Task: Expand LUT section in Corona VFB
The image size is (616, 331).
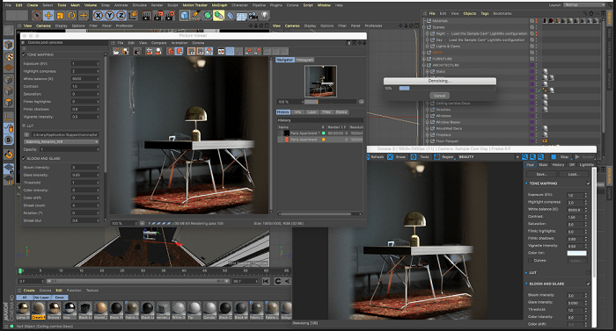Action: click(x=526, y=272)
